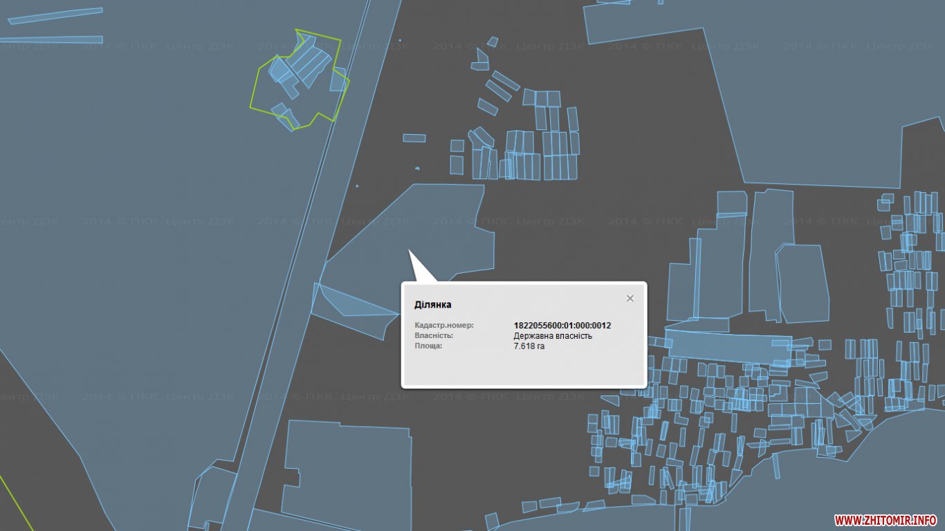Open the WWW.ZHITOMIR.INFO watermark link
Image resolution: width=945 pixels, height=531 pixels.
886,519
